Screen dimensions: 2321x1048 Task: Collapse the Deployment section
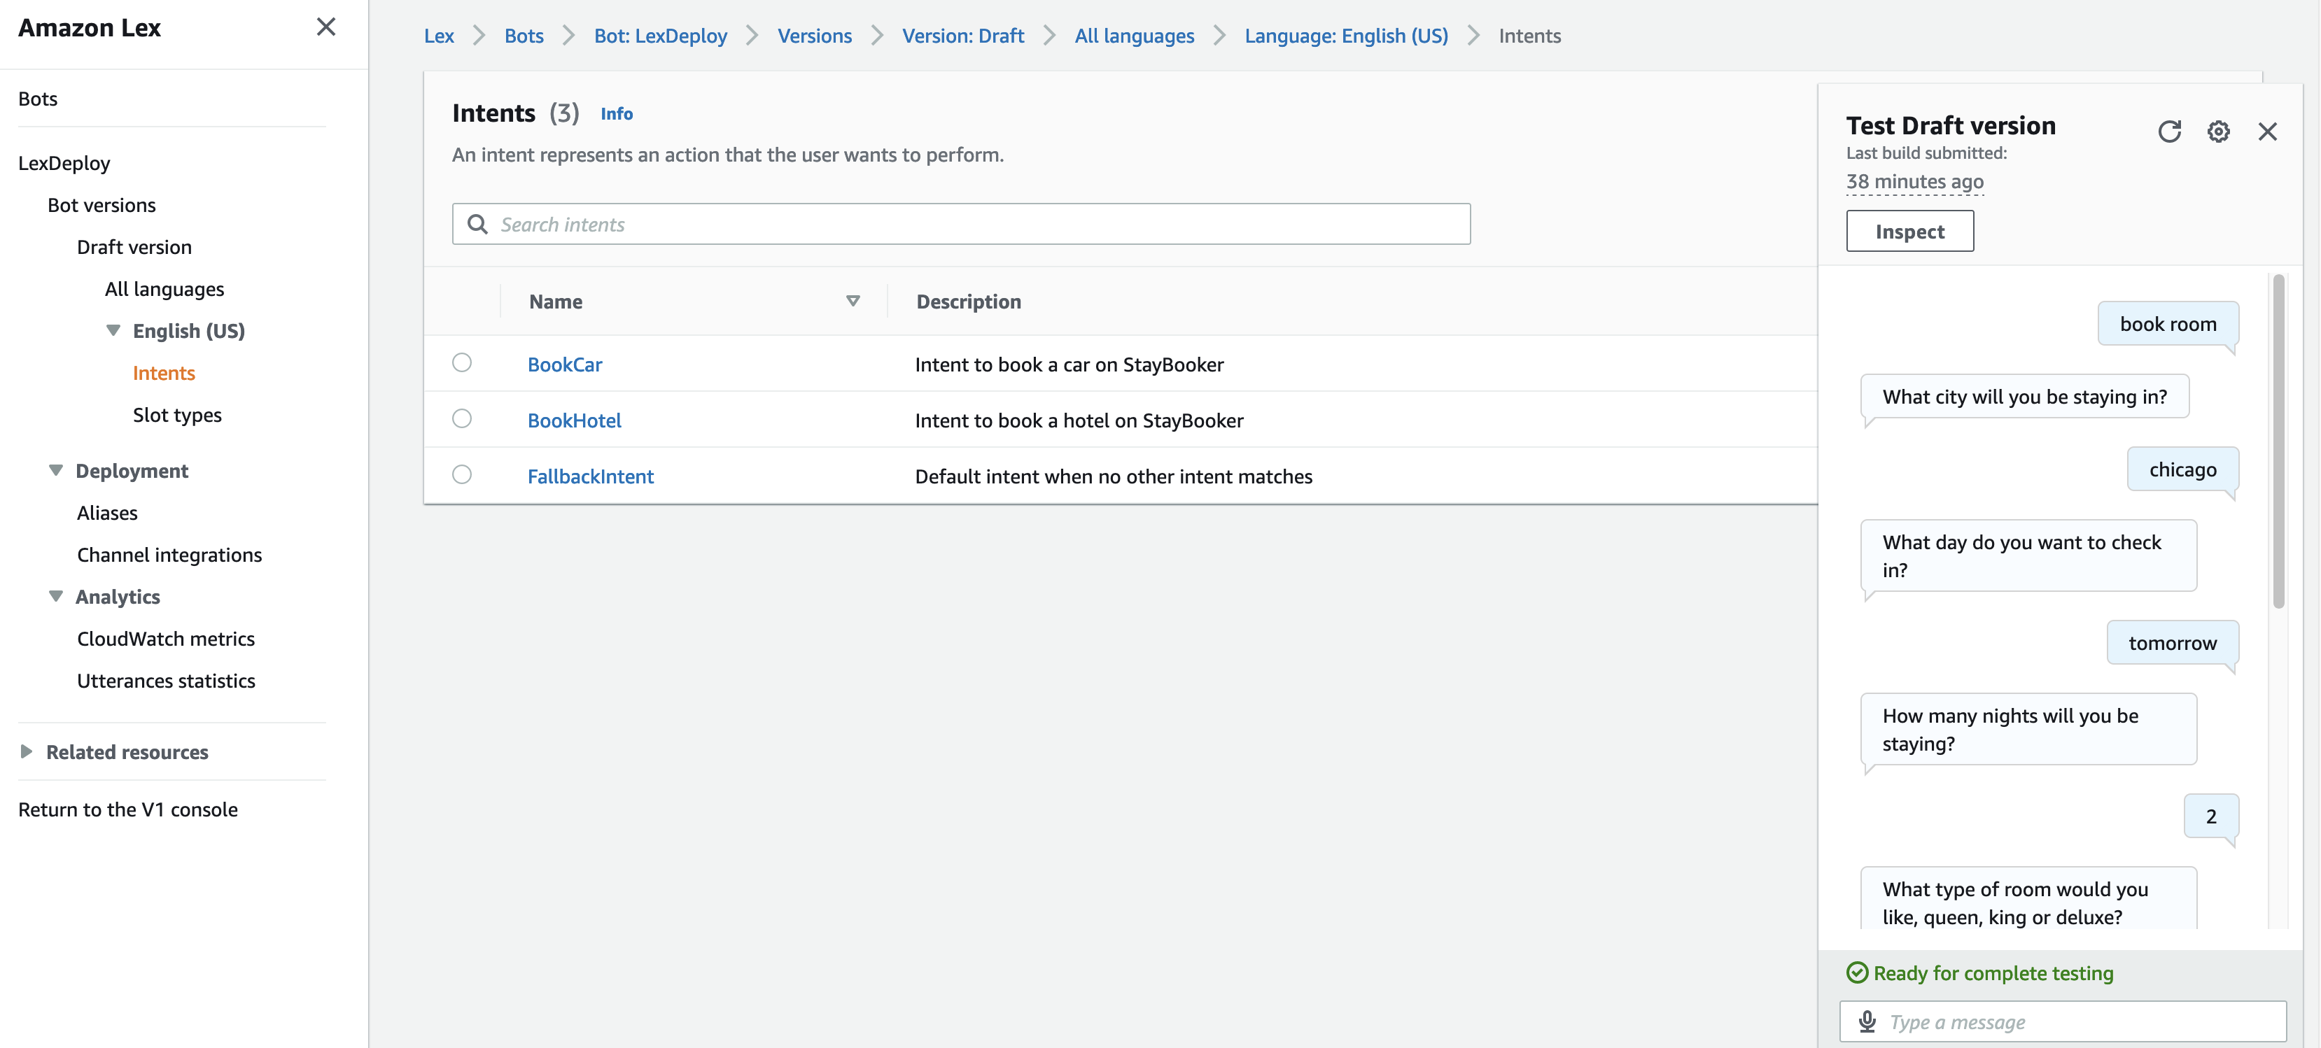pyautogui.click(x=56, y=470)
